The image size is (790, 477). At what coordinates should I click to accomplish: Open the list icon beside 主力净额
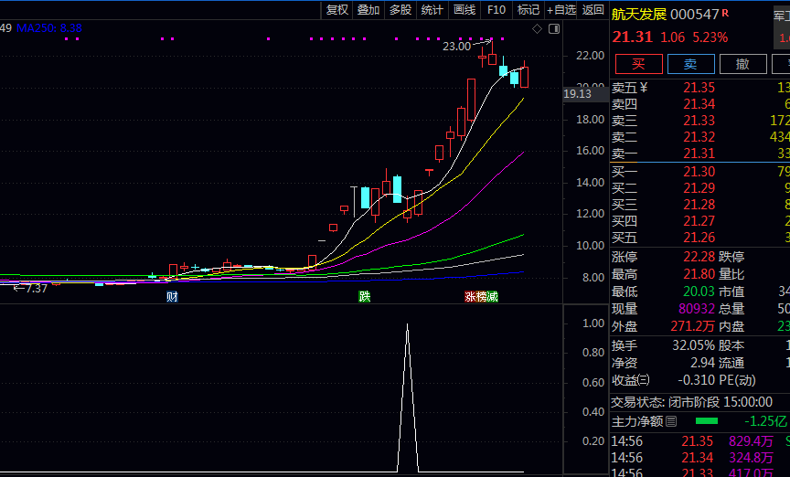(x=671, y=421)
